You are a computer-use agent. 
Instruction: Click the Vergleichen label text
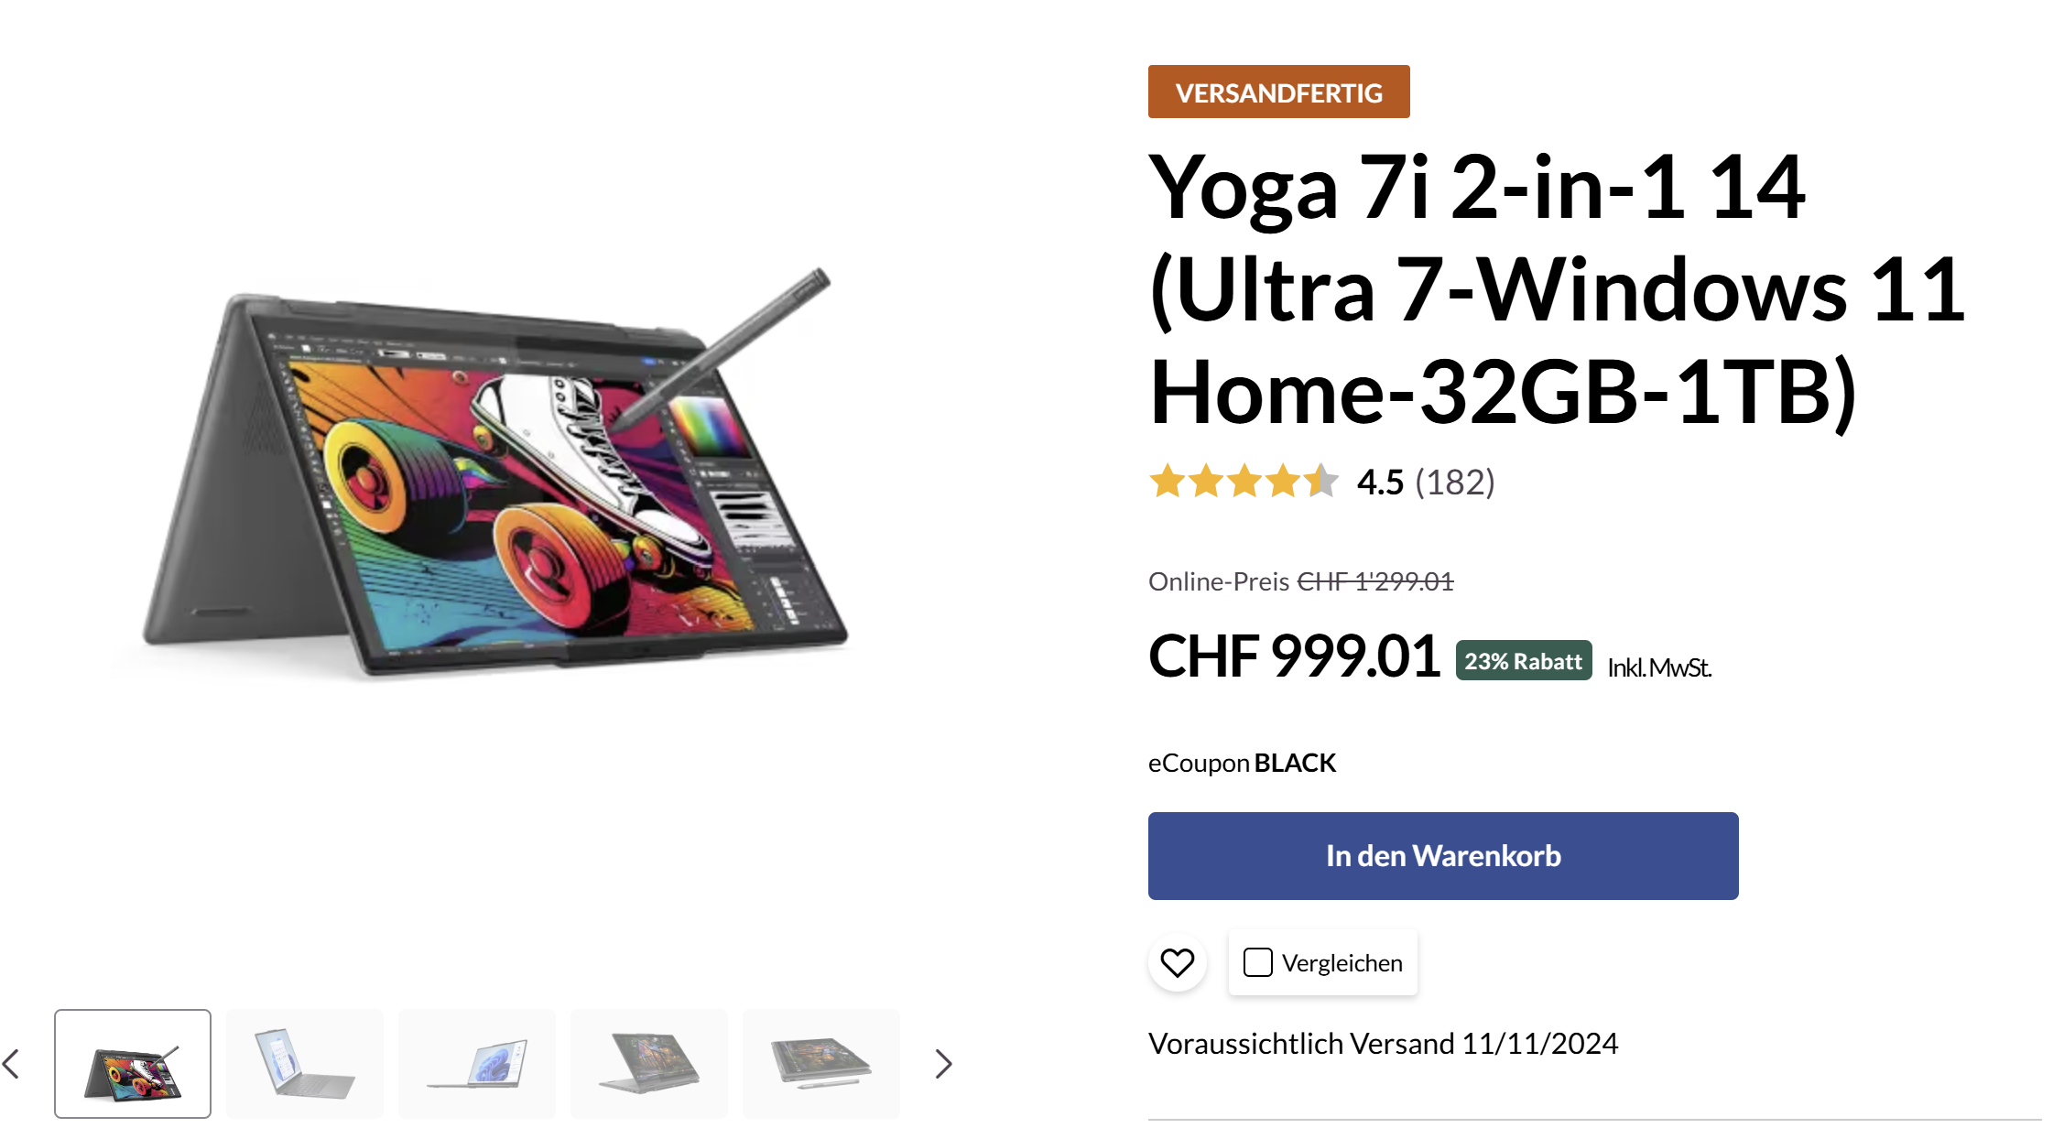tap(1342, 963)
